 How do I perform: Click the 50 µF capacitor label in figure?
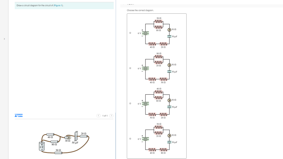point(75,143)
